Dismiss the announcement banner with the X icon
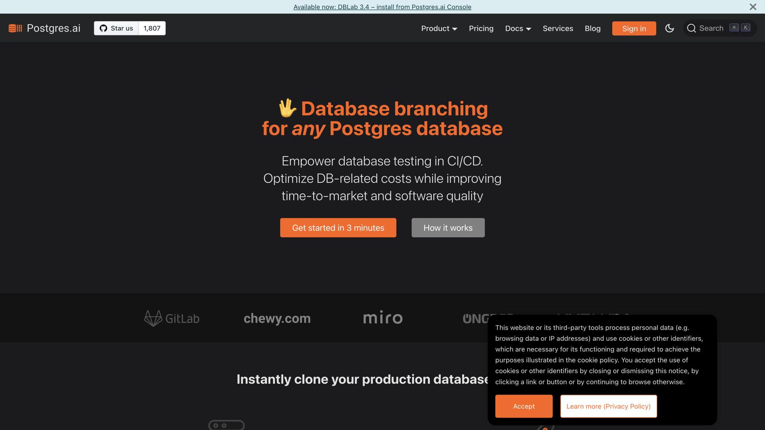 [x=753, y=6]
